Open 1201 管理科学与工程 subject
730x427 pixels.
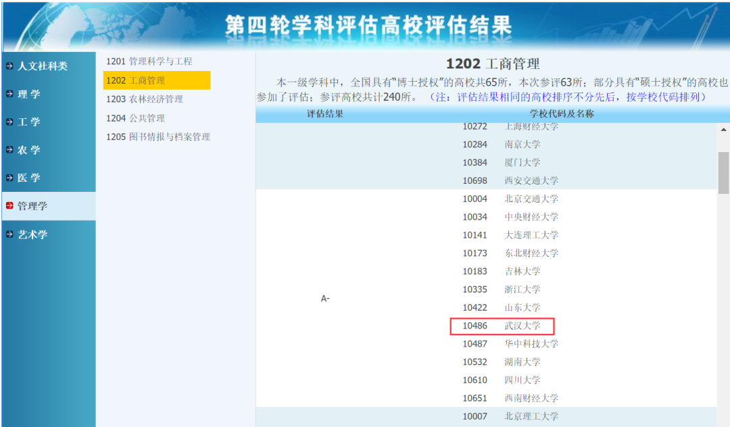[x=149, y=61]
